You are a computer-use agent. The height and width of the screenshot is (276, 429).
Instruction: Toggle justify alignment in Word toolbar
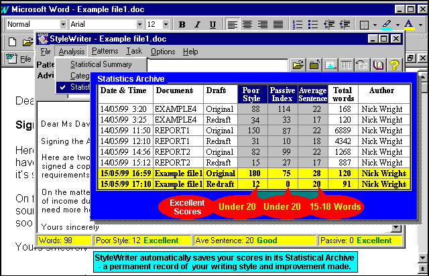(278, 25)
